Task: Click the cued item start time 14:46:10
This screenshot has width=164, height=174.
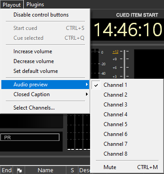Action: tap(128, 30)
